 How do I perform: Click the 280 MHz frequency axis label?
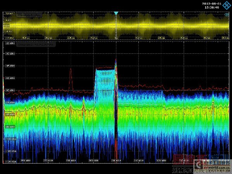pos(71,160)
